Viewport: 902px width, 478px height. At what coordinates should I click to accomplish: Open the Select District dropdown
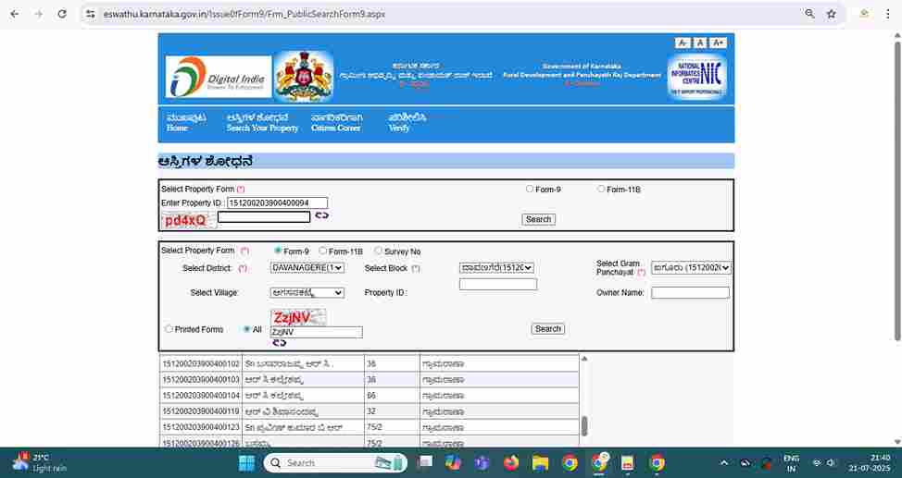tap(307, 268)
